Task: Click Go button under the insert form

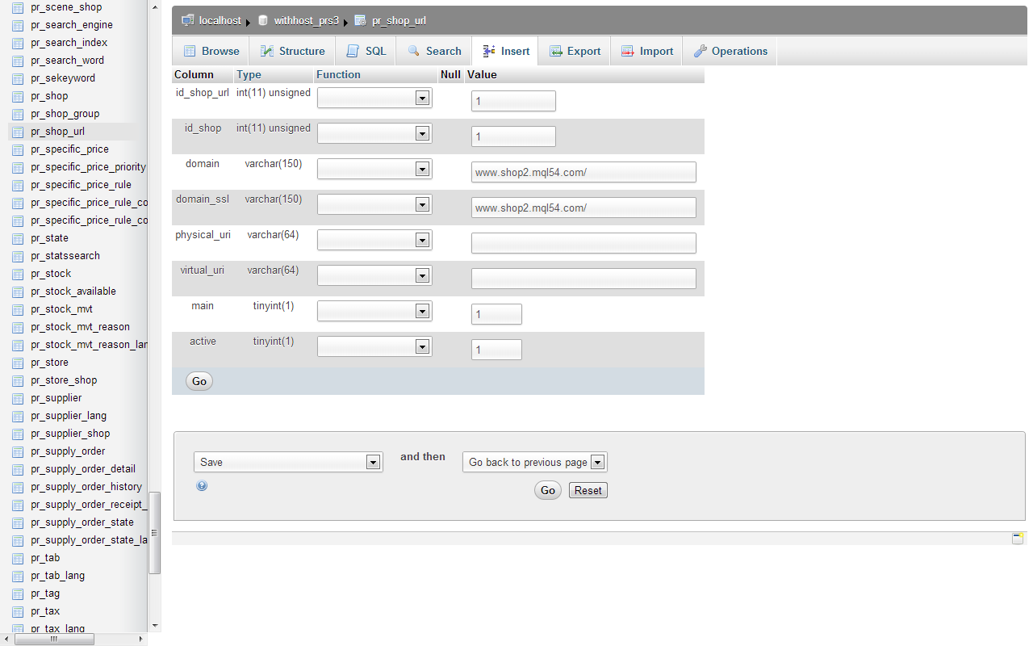Action: (x=199, y=381)
